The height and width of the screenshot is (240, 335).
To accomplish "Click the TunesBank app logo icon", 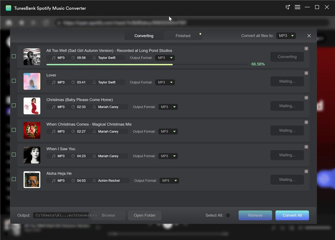I will pos(8,8).
